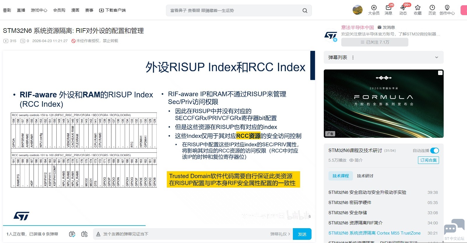Click the 发消息 envelope icon
Viewport: 467px width, 243px height.
pyautogui.click(x=379, y=27)
